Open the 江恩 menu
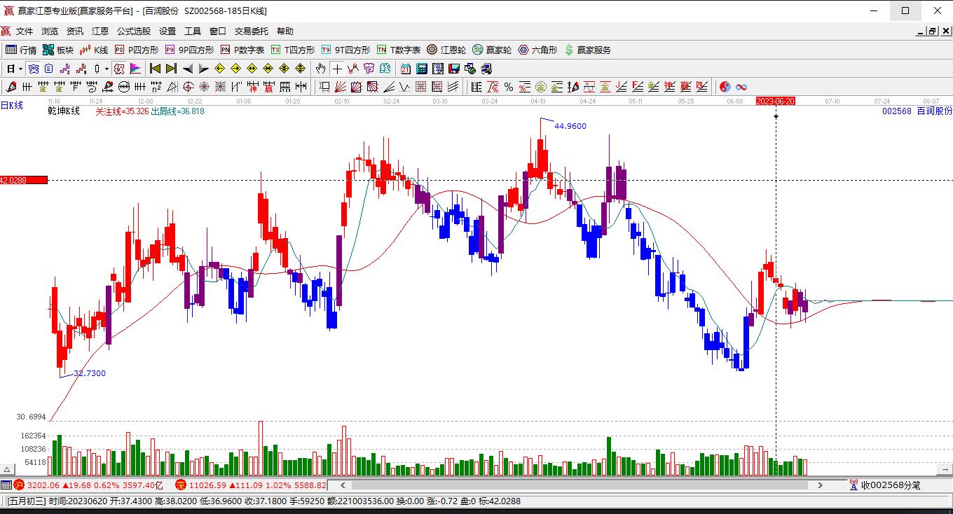 tap(100, 31)
